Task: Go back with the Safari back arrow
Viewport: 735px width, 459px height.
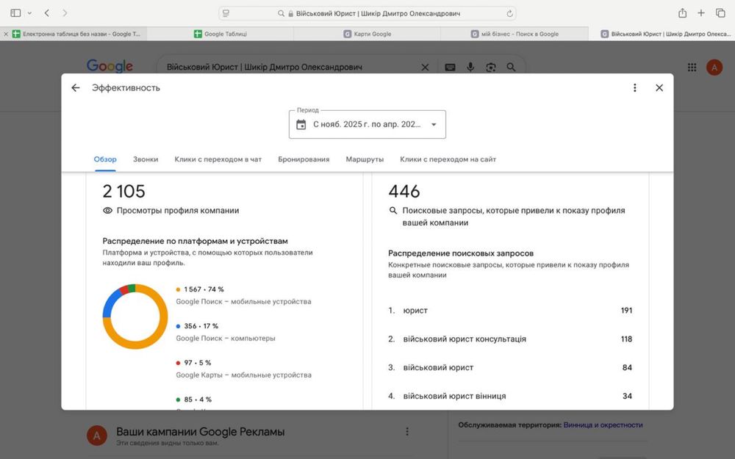Action: 47,13
